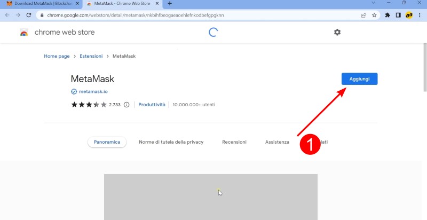
Task: Toggle the browser side panel icon
Action: [398, 15]
